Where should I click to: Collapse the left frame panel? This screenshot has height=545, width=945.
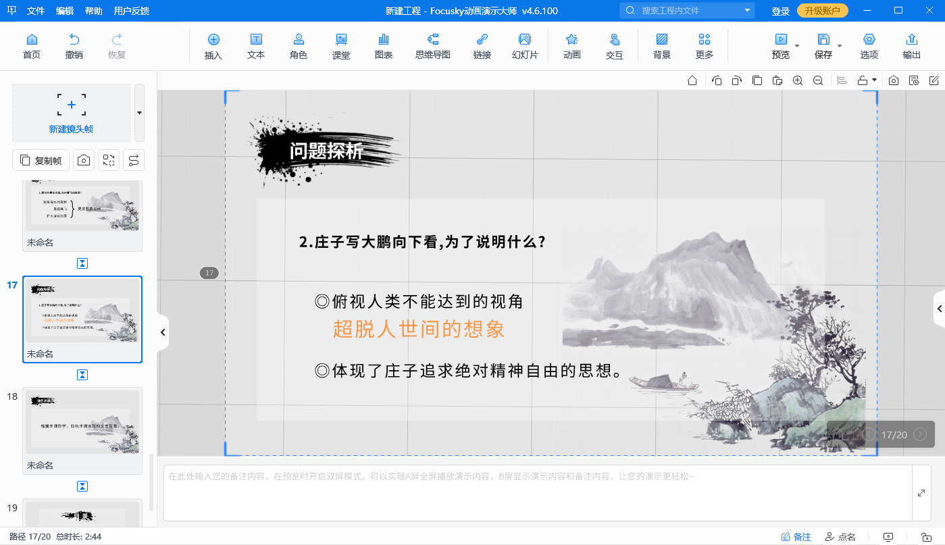[x=162, y=332]
